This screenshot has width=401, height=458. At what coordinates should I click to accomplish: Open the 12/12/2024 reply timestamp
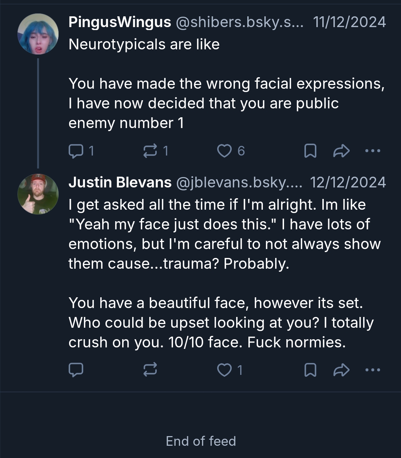tap(348, 182)
